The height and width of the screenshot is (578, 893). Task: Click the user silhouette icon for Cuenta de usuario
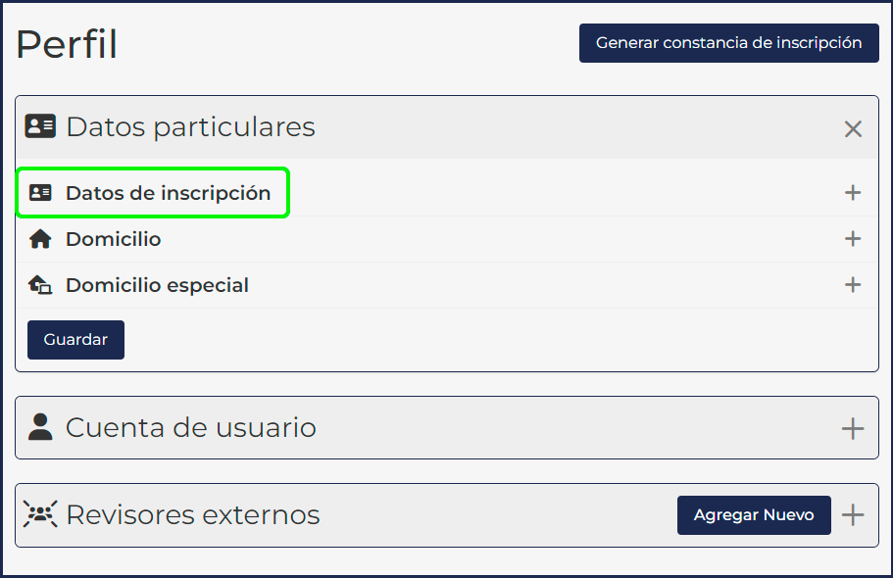click(40, 427)
